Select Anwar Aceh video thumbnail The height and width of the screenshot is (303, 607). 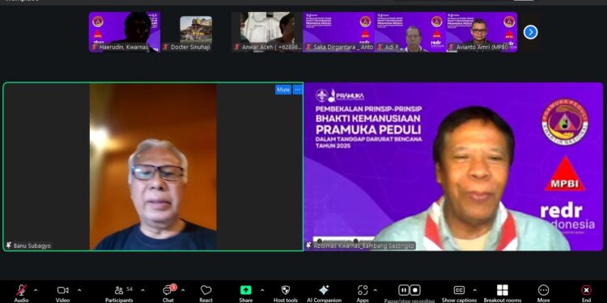click(x=267, y=32)
